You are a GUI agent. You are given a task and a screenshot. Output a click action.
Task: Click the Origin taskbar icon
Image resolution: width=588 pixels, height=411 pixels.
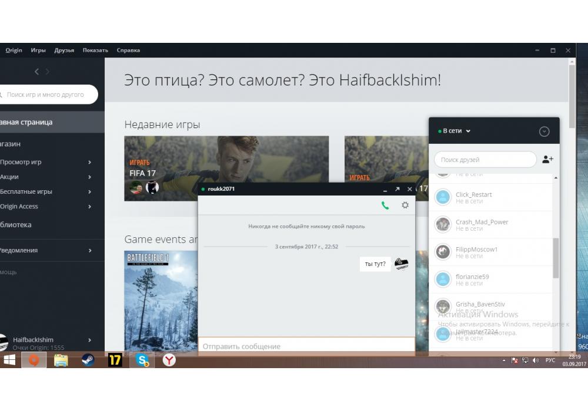point(34,360)
